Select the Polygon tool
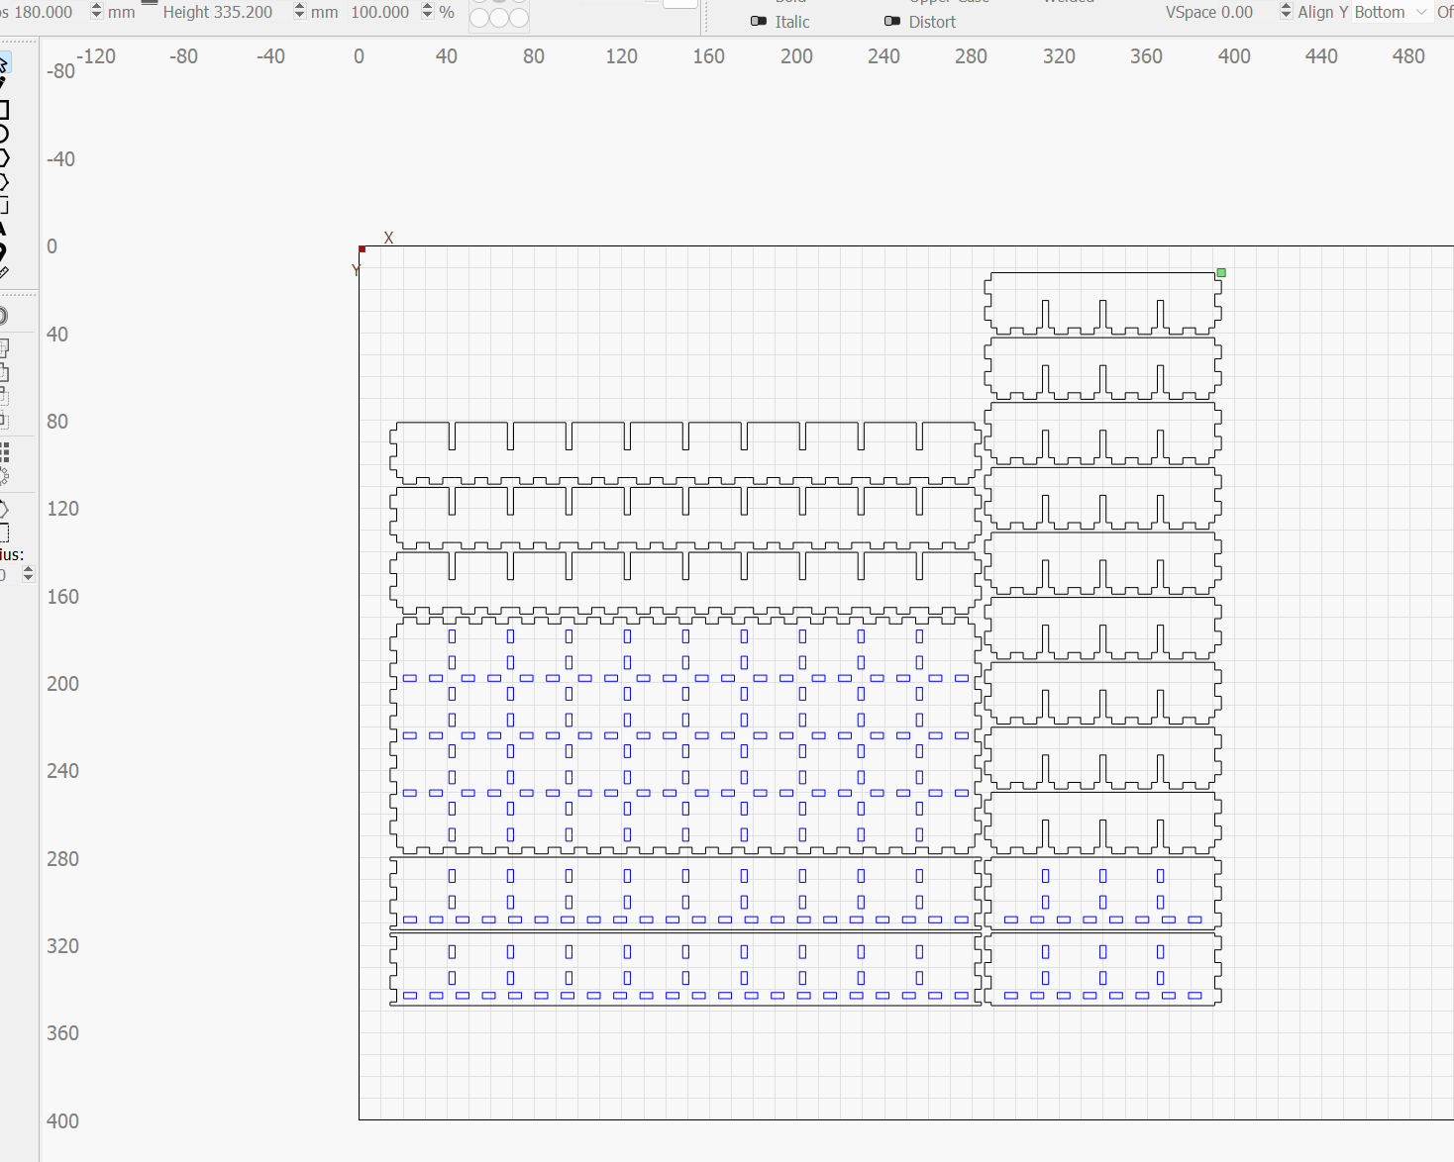 tap(3, 158)
